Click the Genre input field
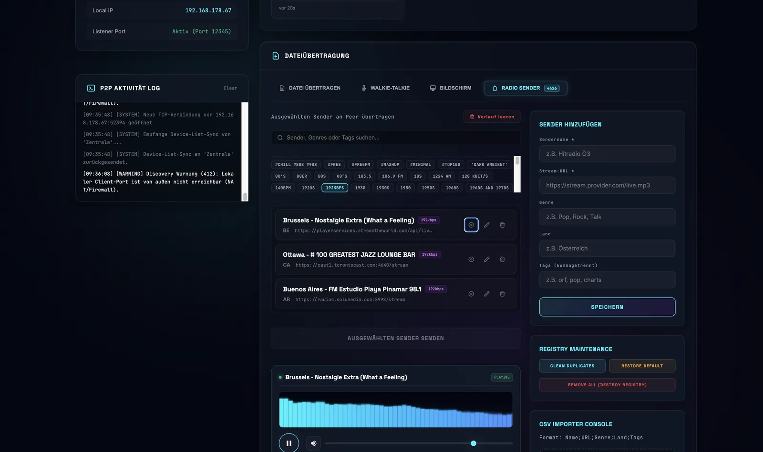 coord(607,217)
